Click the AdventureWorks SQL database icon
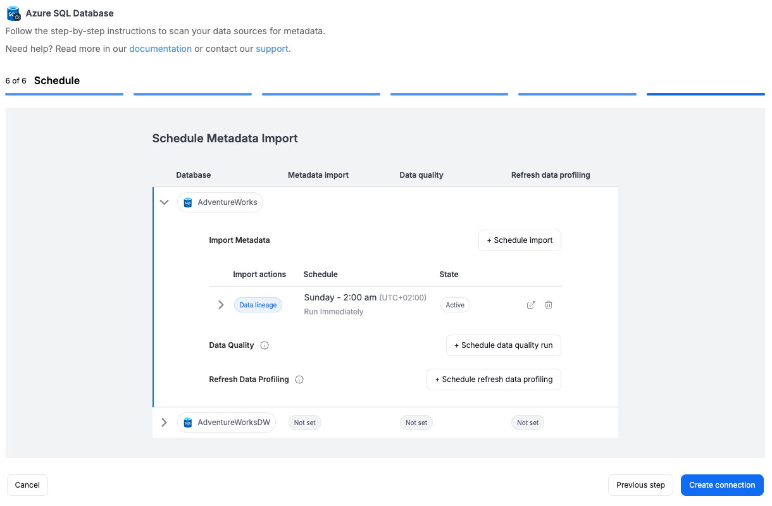The width and height of the screenshot is (772, 506). 188,202
